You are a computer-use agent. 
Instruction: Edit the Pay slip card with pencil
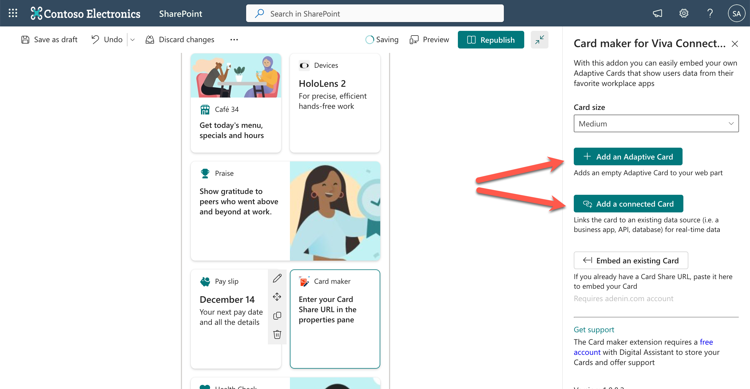click(x=277, y=278)
